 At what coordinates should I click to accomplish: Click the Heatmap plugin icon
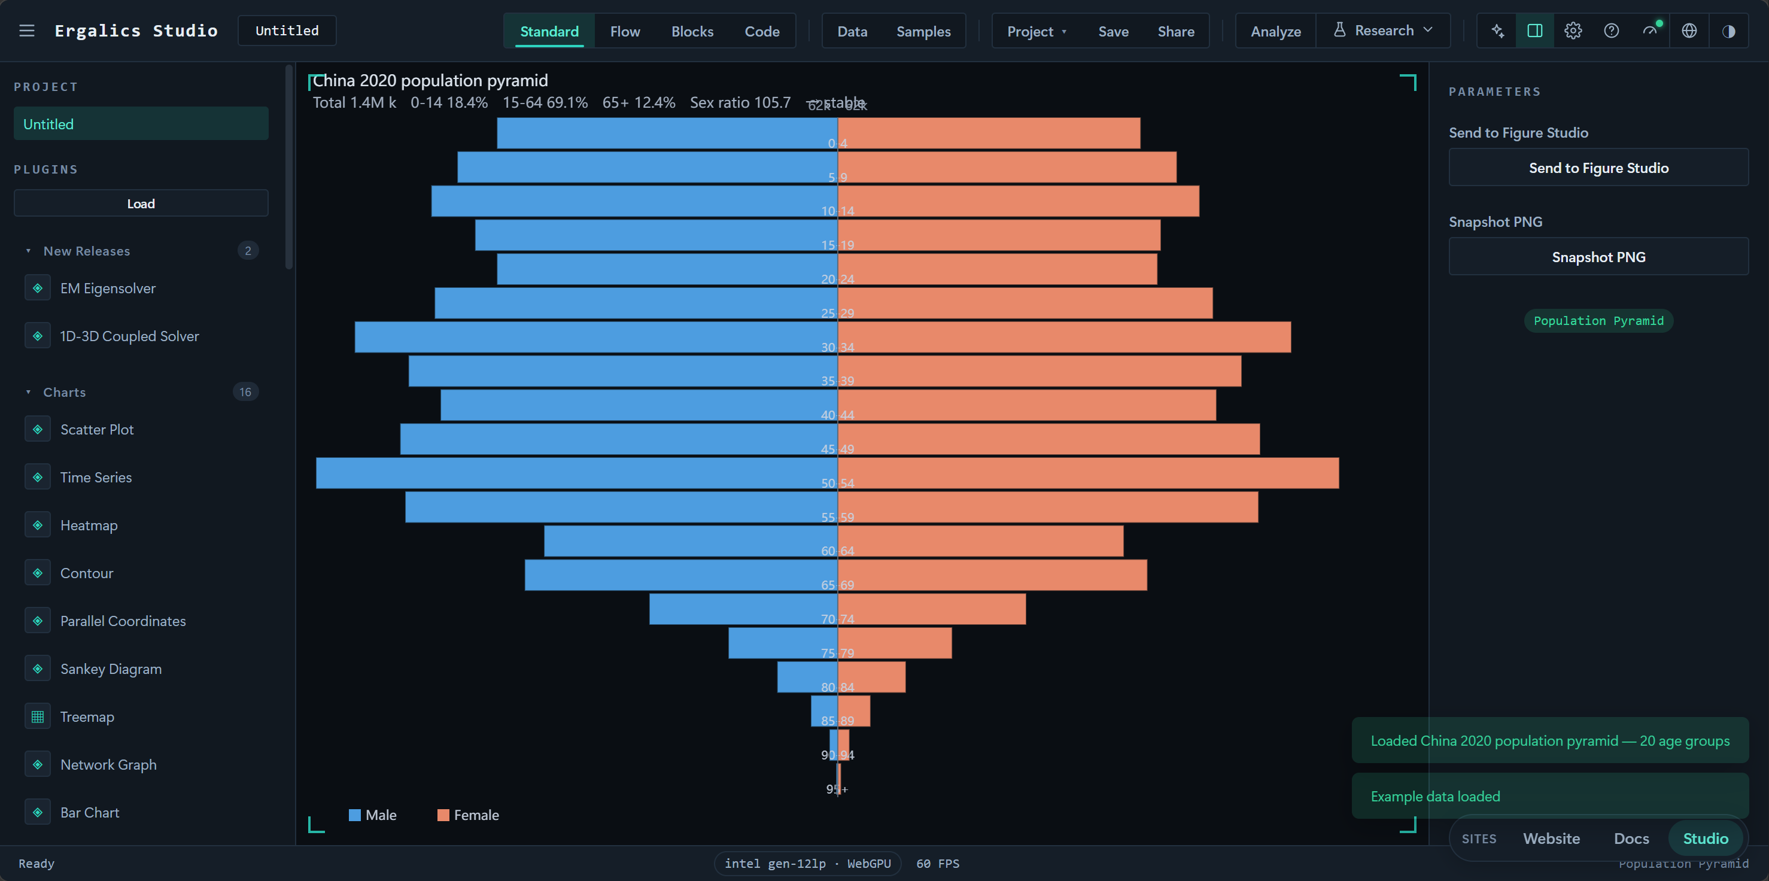[x=38, y=525]
